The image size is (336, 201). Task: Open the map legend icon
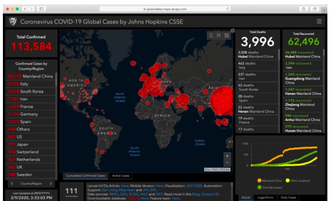pos(219,35)
